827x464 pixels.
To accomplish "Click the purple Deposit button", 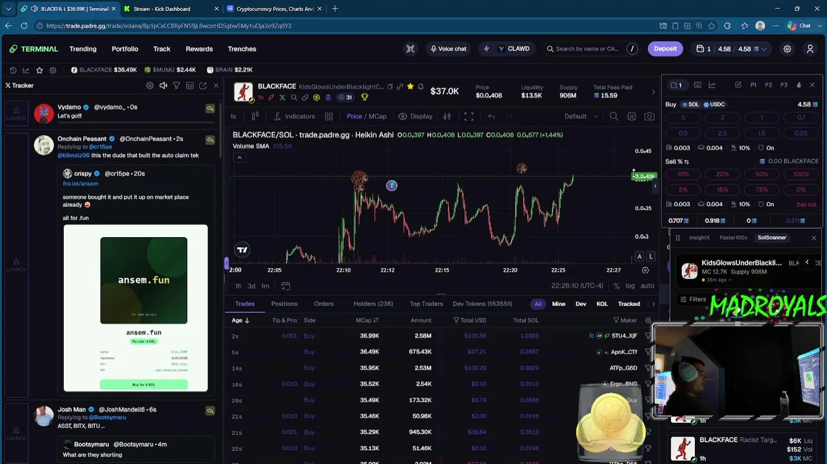I will click(x=665, y=49).
